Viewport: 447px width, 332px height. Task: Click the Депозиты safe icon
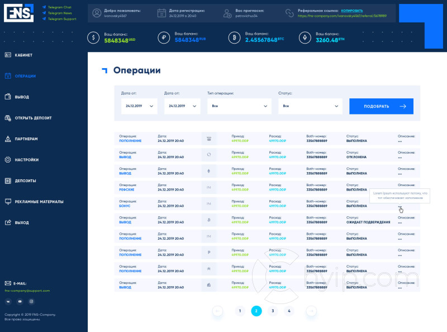(8, 181)
